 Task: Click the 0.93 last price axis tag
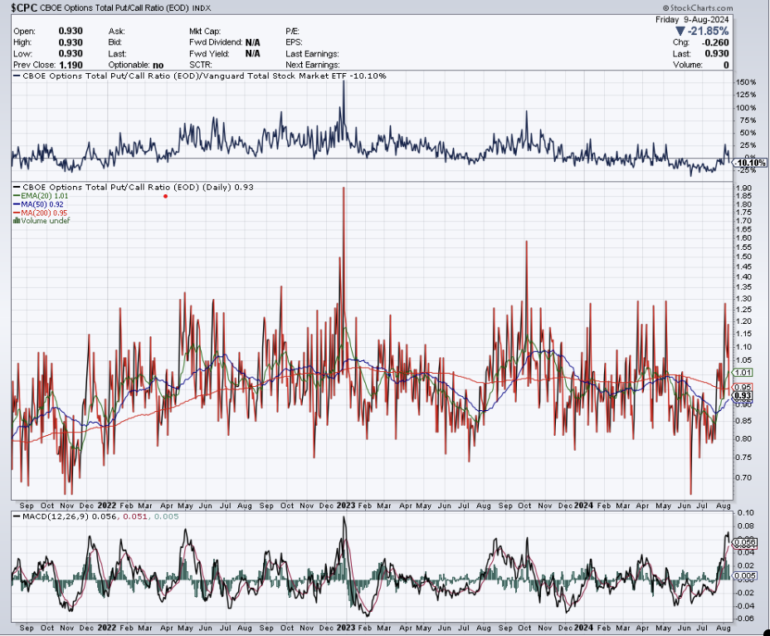click(743, 396)
